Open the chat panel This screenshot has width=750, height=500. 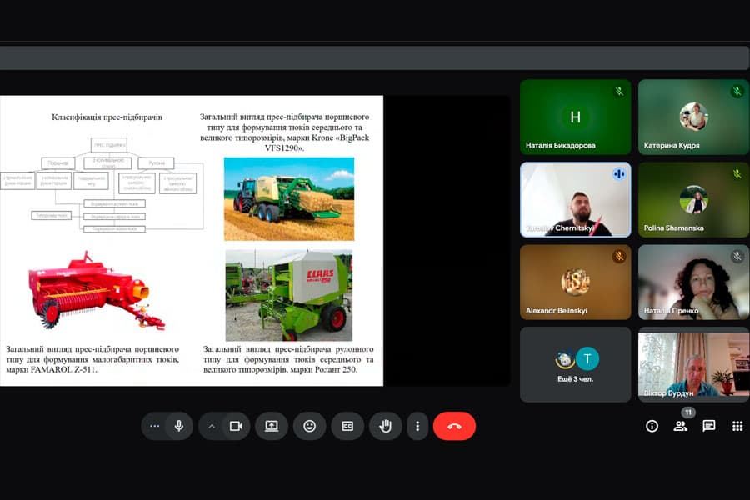(x=709, y=426)
